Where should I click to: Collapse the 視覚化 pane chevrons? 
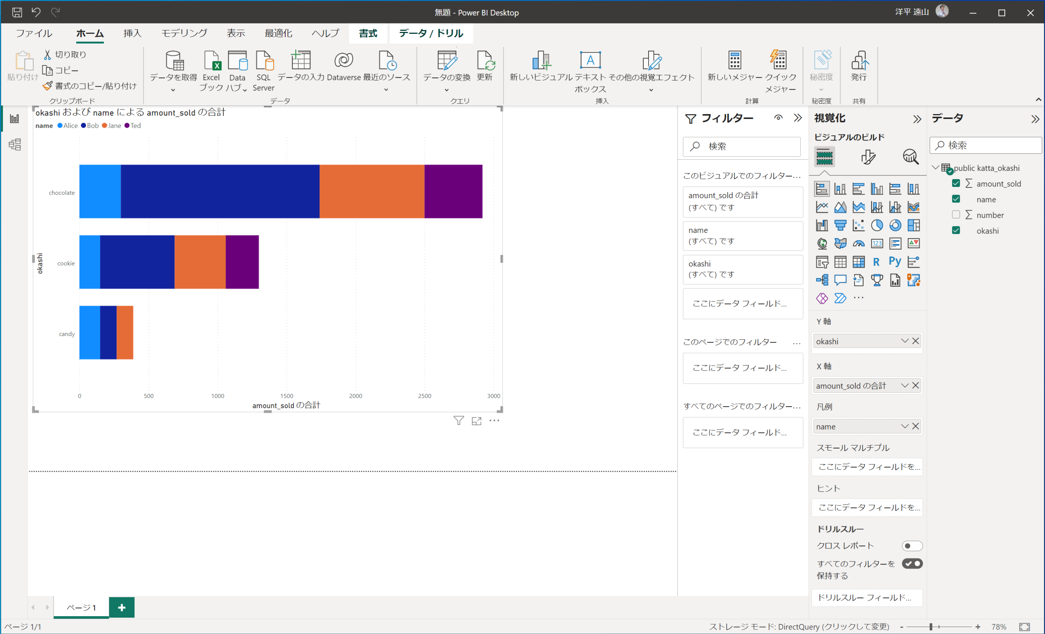point(917,119)
